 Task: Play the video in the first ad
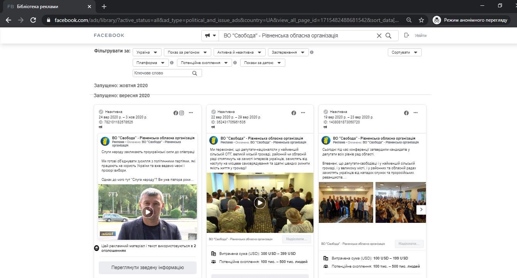tap(148, 212)
